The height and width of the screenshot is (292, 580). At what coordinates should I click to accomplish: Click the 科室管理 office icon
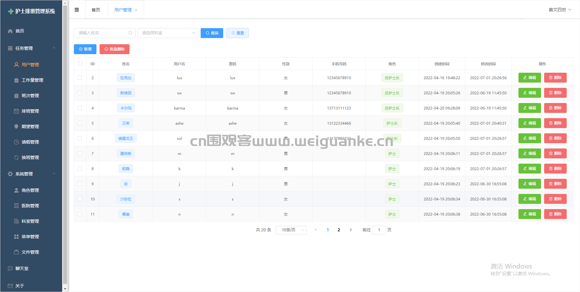[x=16, y=221]
